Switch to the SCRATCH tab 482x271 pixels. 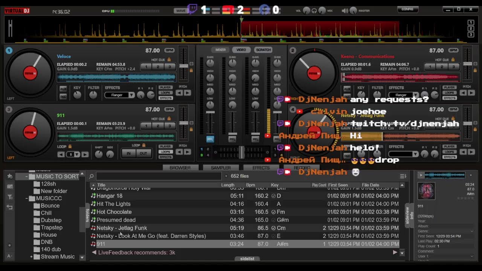coord(263,50)
